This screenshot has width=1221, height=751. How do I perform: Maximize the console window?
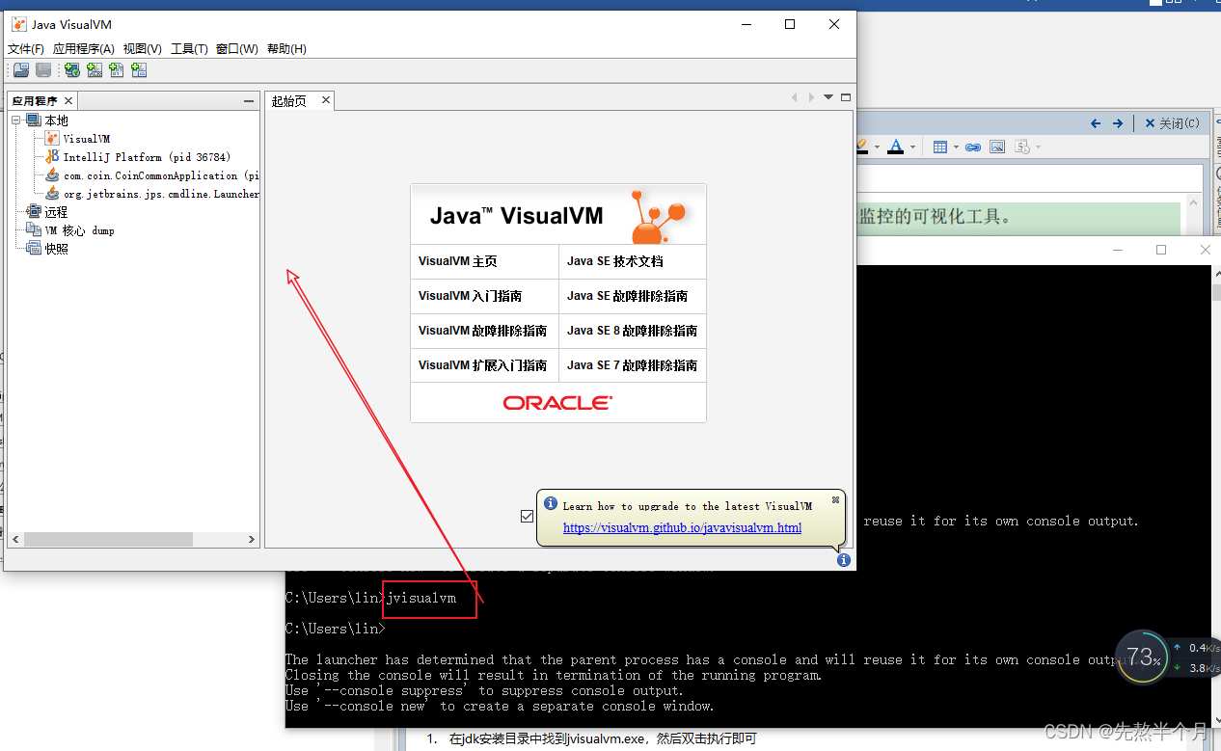(1161, 249)
